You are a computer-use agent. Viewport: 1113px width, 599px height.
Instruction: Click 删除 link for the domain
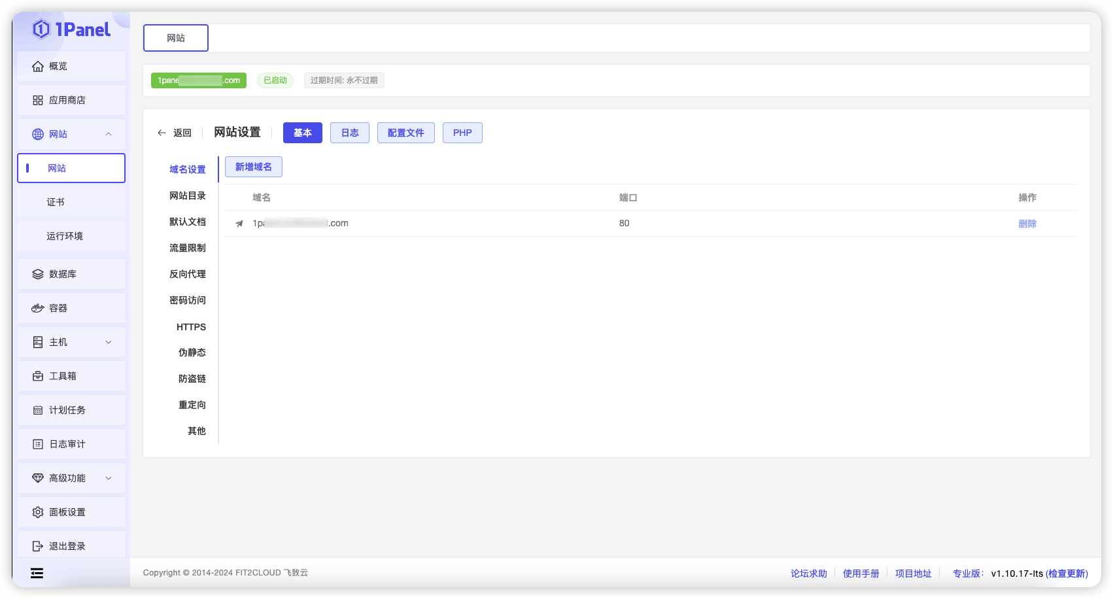pyautogui.click(x=1027, y=224)
